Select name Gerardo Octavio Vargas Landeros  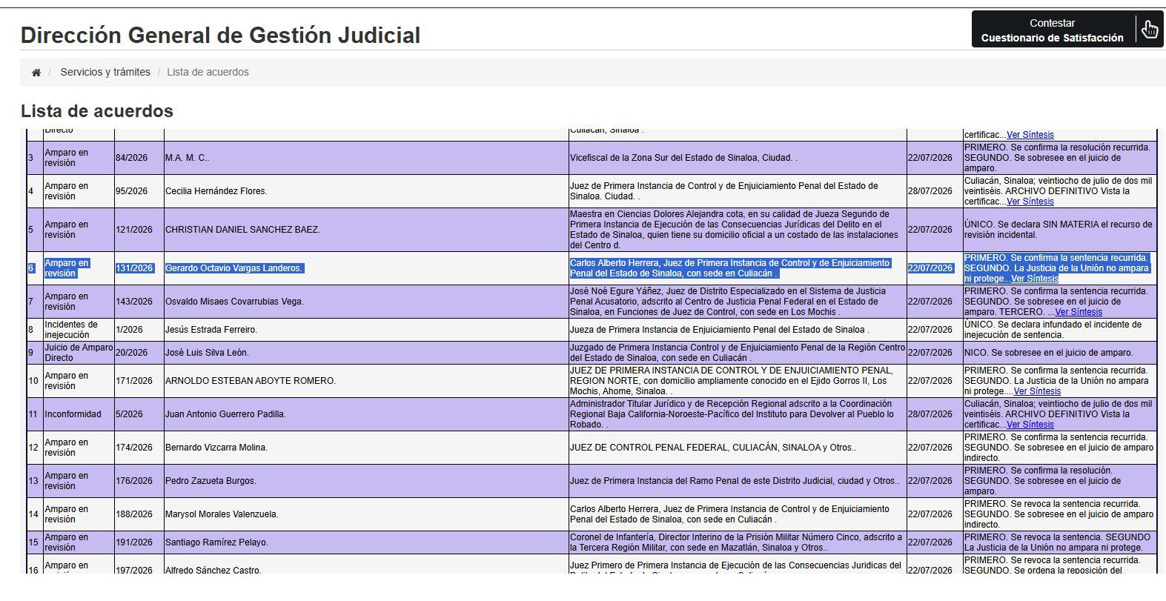[x=233, y=268]
